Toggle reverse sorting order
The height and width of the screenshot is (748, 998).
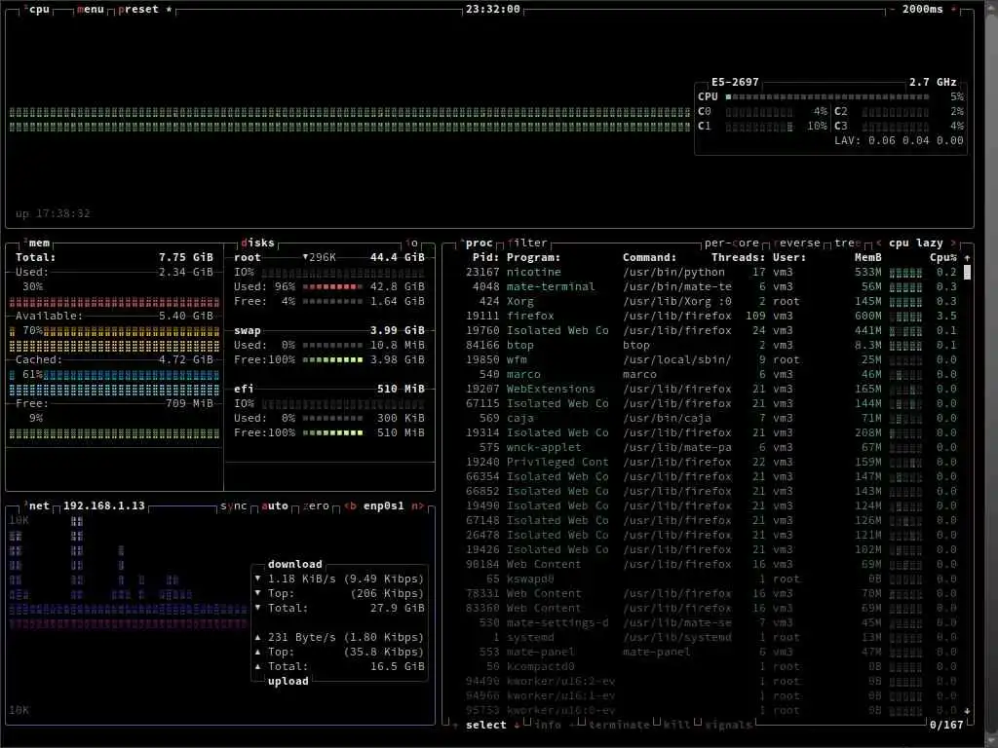(797, 243)
